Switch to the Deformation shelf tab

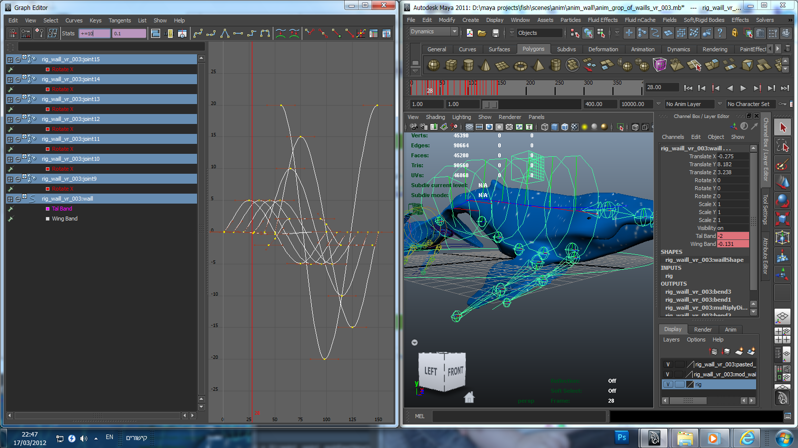(602, 49)
